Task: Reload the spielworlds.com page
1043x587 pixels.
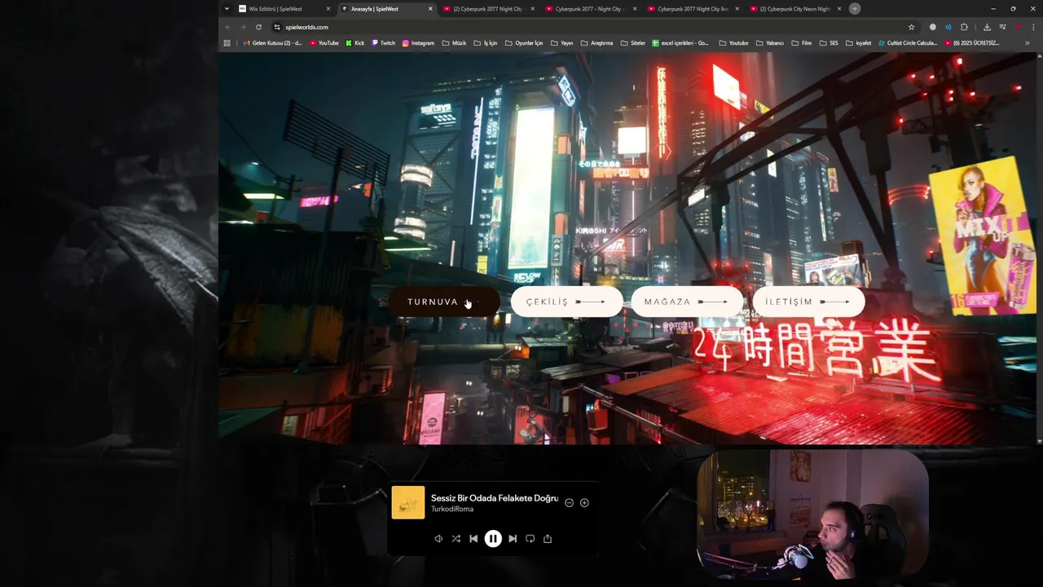Action: 258,27
